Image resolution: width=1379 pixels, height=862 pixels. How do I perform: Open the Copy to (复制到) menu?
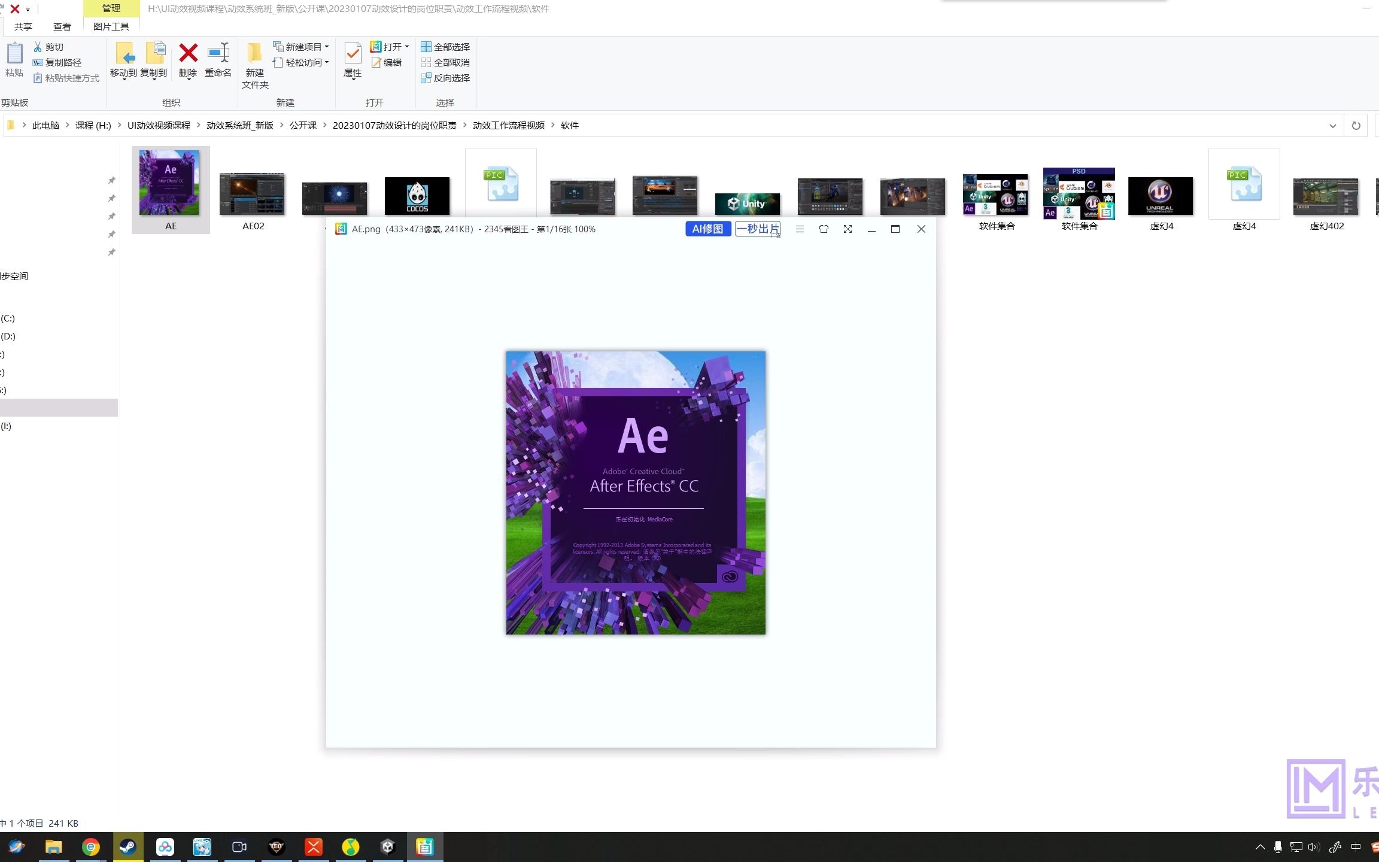pyautogui.click(x=154, y=61)
